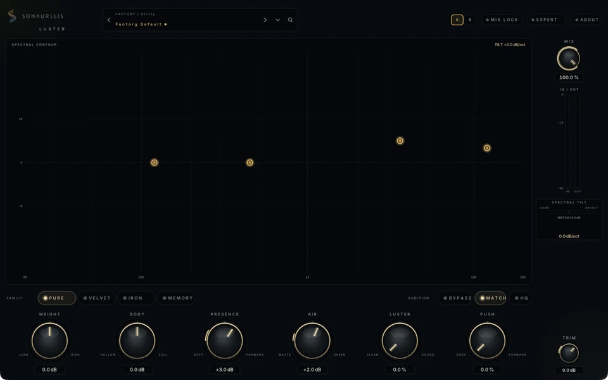
Task: Click the LUSTER 0.0 % value field
Action: pos(400,369)
